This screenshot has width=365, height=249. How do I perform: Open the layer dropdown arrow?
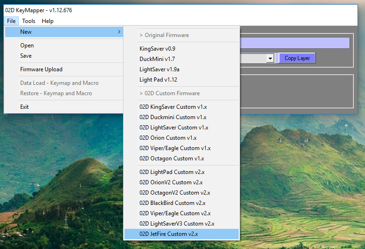270,59
